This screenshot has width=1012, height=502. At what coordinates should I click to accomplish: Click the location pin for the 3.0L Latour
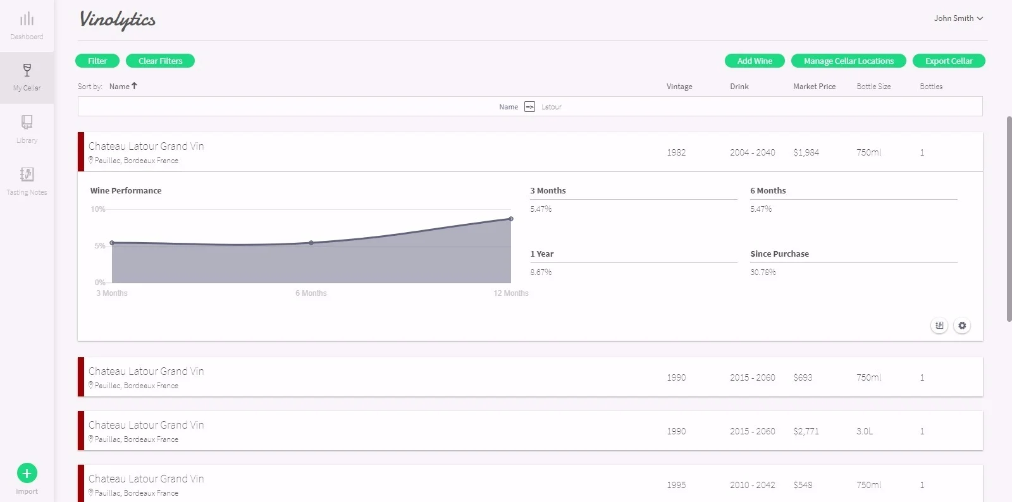click(90, 439)
